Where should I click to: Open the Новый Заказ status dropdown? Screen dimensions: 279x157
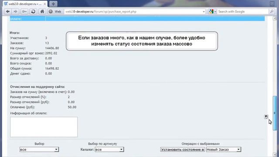pyautogui.click(x=224, y=150)
